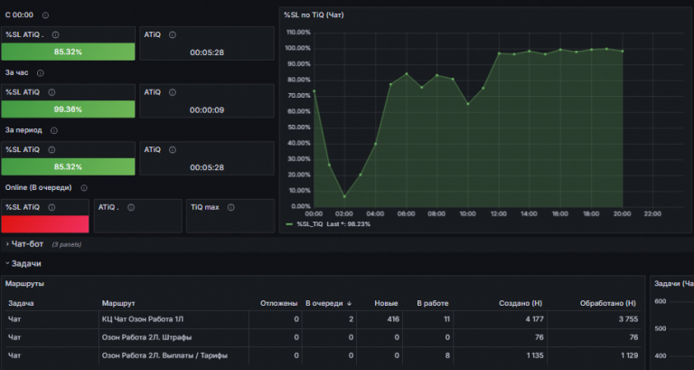The height and width of the screenshot is (370, 694).
Task: Show info for the red %SL ATiQ panel
Action: pyautogui.click(x=52, y=207)
